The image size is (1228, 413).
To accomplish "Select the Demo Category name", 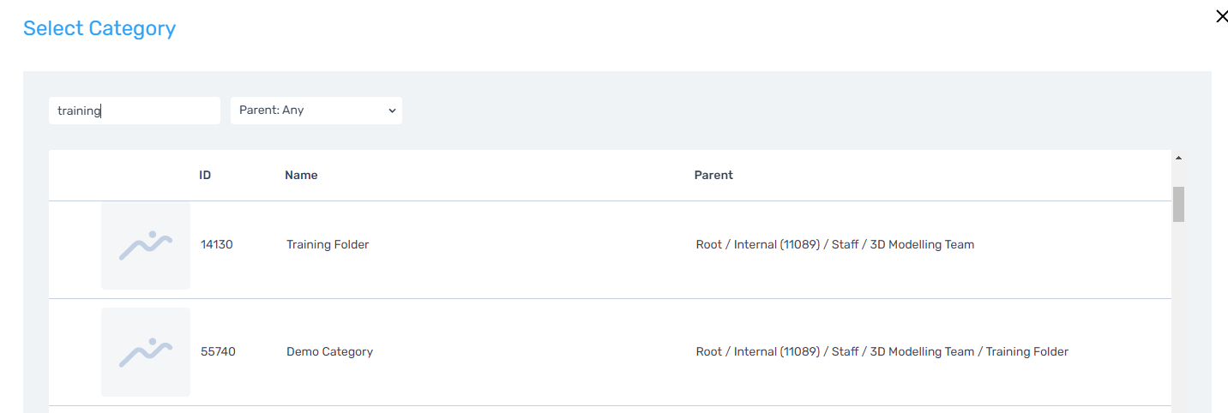I will (329, 351).
